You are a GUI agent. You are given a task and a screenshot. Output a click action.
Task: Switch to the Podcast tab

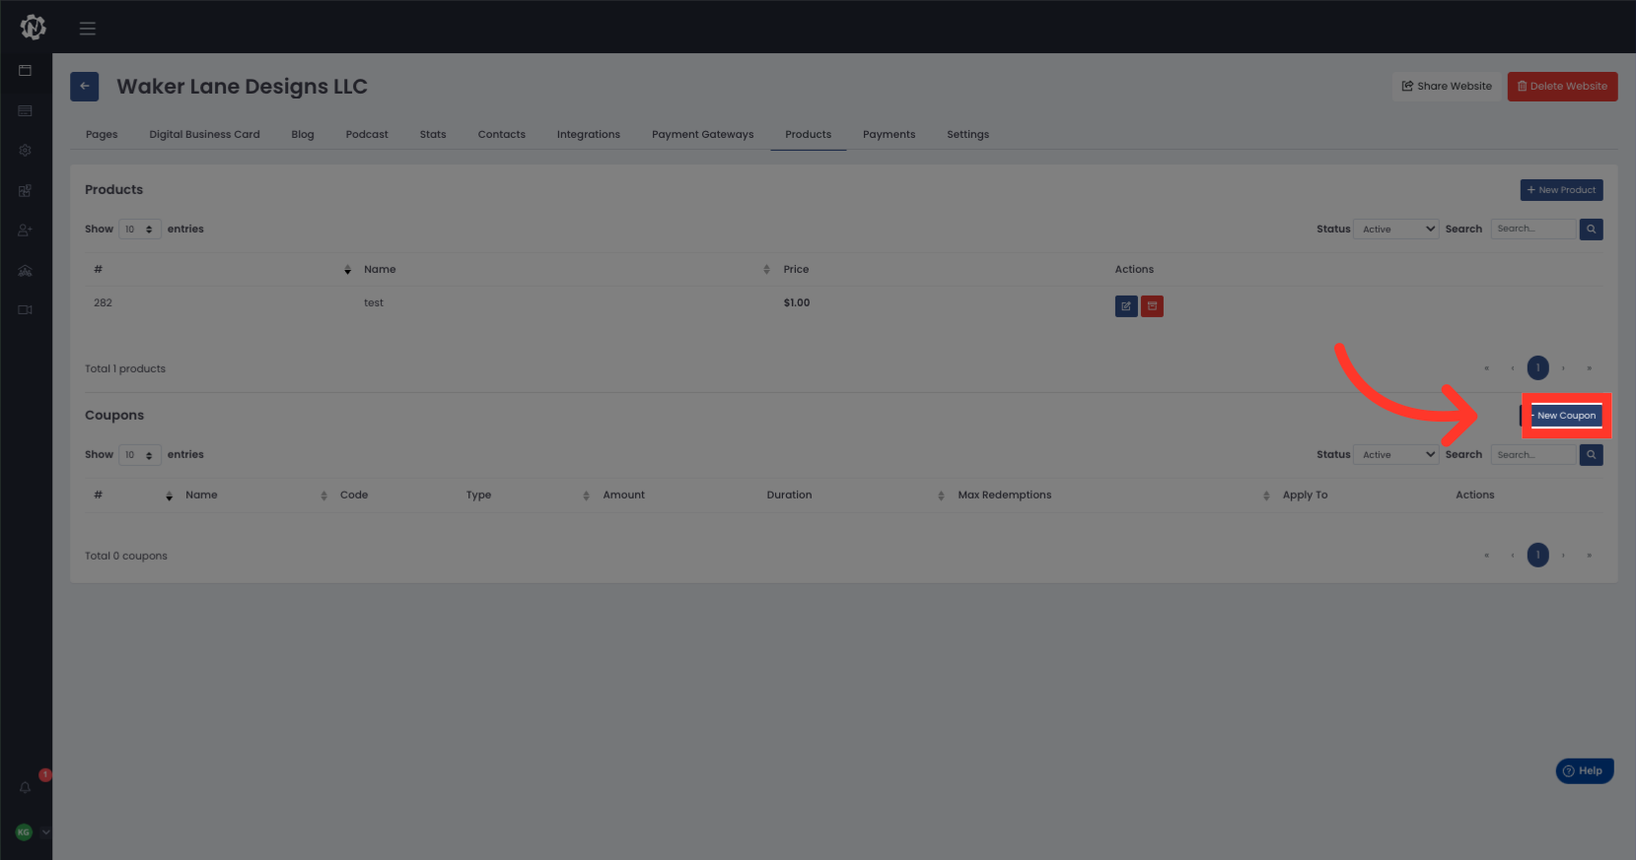point(367,135)
